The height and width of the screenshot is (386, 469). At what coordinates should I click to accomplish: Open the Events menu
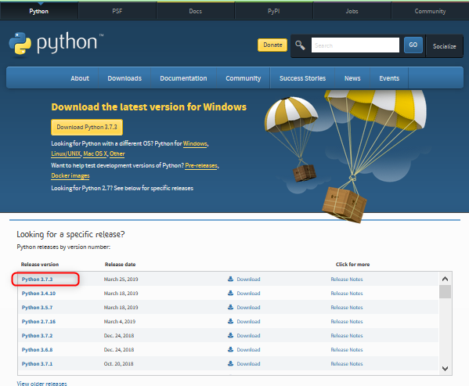coord(389,78)
